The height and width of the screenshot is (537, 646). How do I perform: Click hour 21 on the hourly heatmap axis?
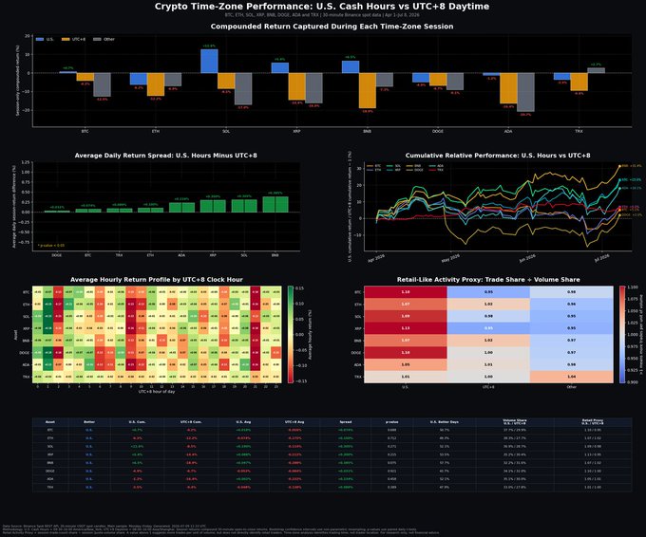(x=256, y=387)
